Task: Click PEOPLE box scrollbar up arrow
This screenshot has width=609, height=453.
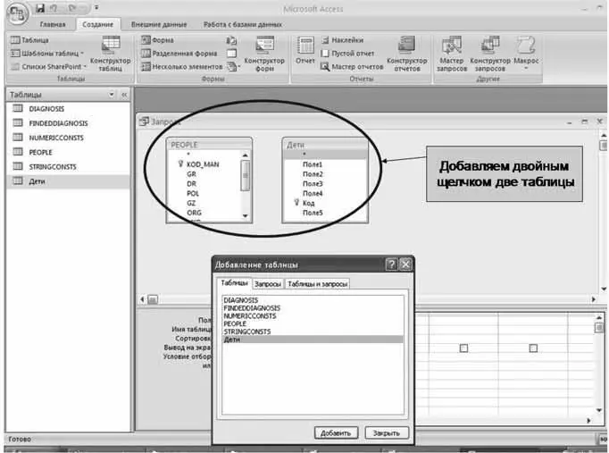Action: click(x=245, y=155)
